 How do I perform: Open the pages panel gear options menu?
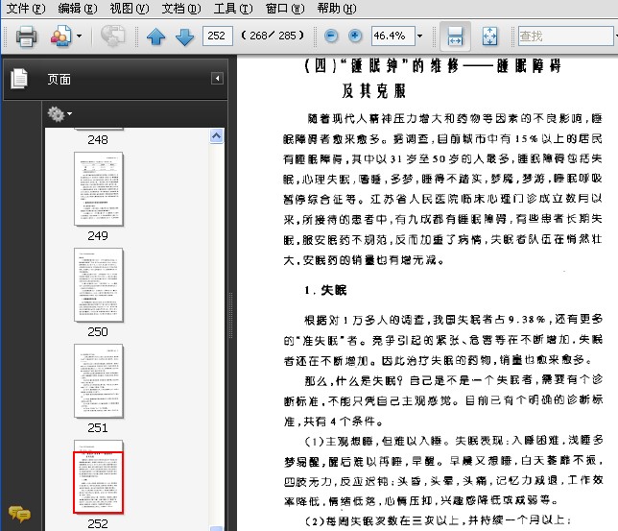click(59, 114)
